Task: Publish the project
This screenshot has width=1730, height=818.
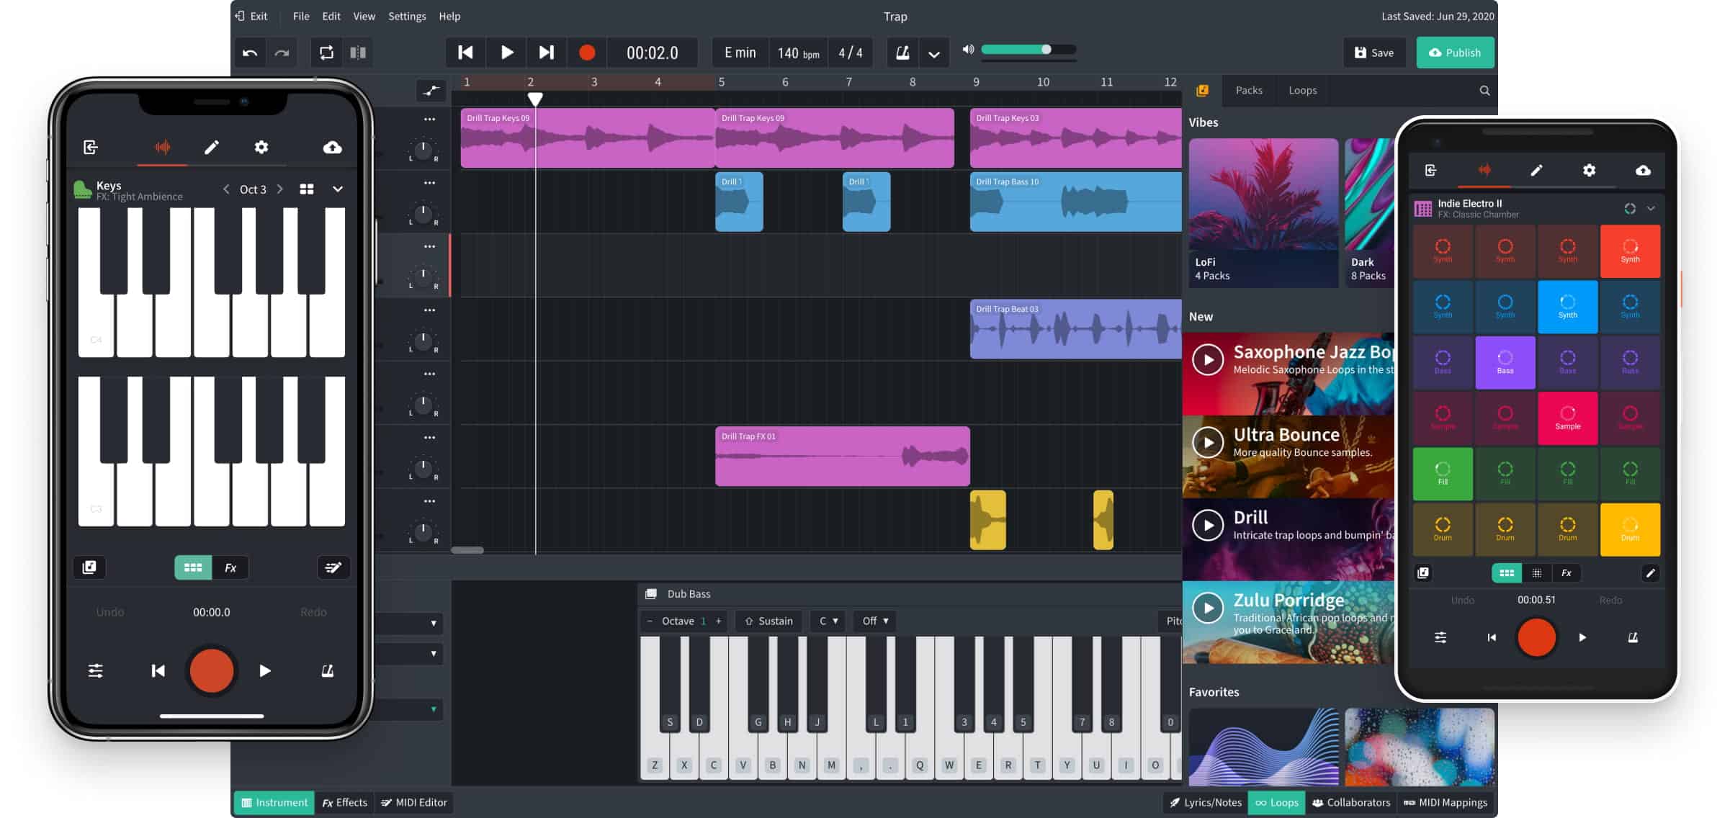Action: [x=1455, y=52]
